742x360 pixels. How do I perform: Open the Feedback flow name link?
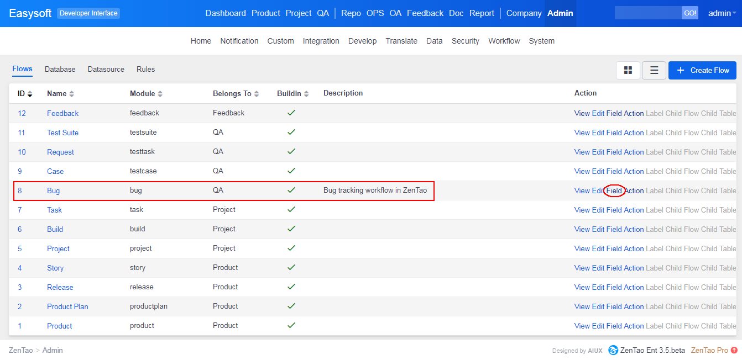coord(62,113)
